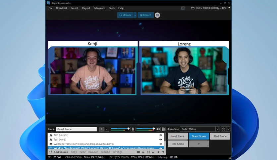
Task: Click the text icon of Text (Lorenz)
Action: click(x=51, y=135)
